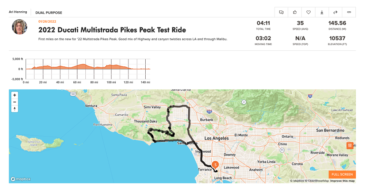Image resolution: width=365 pixels, height=187 pixels.
Task: Click the rider's profile avatar photo
Action: [19, 27]
